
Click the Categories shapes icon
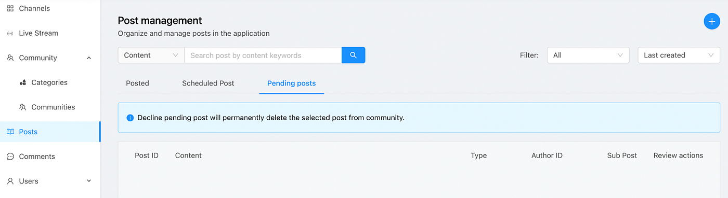pos(22,82)
